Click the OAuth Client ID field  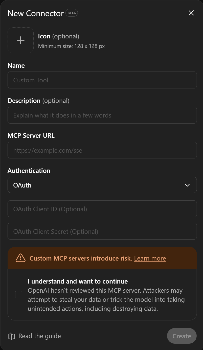pos(102,209)
